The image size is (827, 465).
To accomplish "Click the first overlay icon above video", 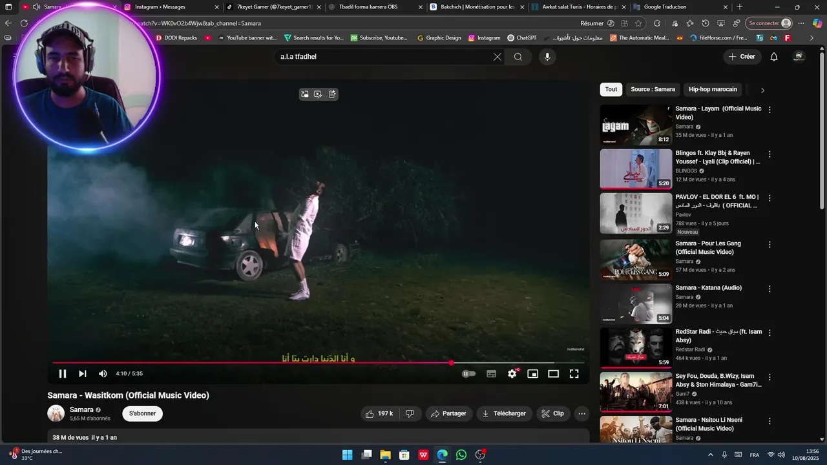I will click(305, 94).
